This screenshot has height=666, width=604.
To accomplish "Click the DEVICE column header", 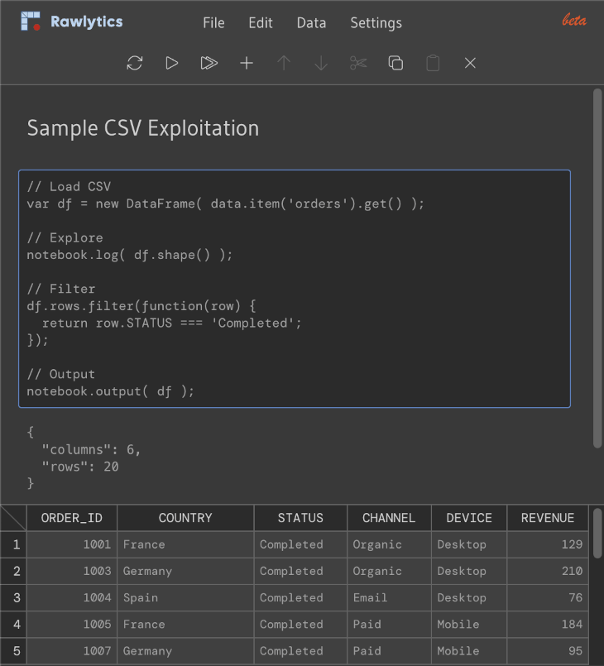I will [x=469, y=518].
